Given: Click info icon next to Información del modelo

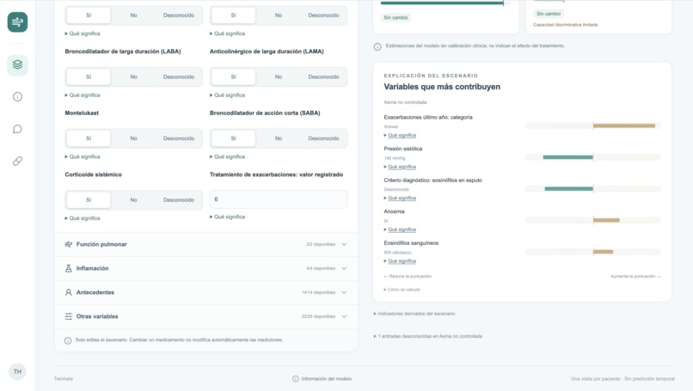Looking at the screenshot, I should pos(295,379).
